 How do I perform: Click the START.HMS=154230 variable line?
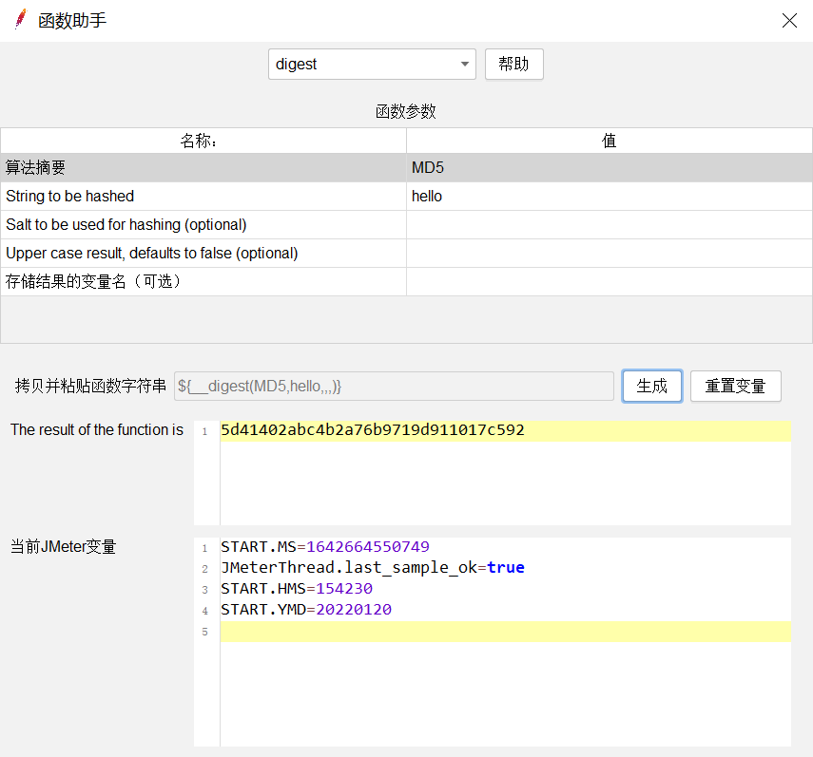297,589
